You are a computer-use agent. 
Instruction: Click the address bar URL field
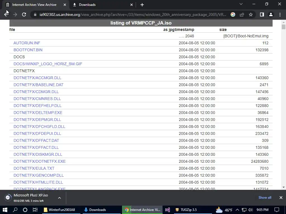133,14
